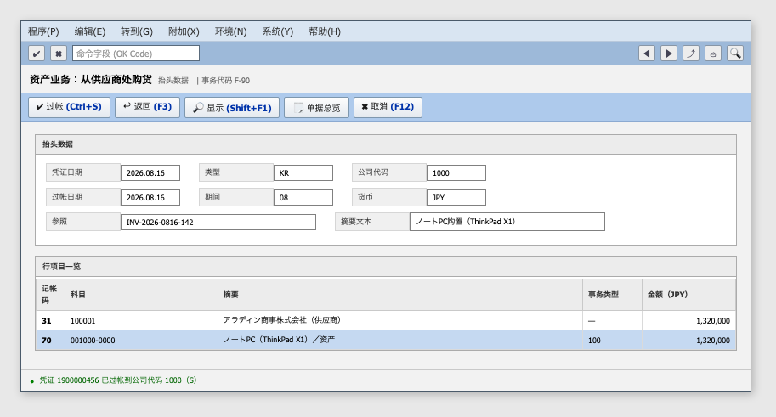Click the 事务类型 column header
The height and width of the screenshot is (417, 776).
click(612, 295)
